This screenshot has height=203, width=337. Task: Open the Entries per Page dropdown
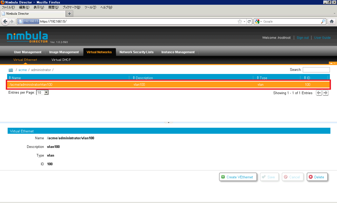[42, 93]
